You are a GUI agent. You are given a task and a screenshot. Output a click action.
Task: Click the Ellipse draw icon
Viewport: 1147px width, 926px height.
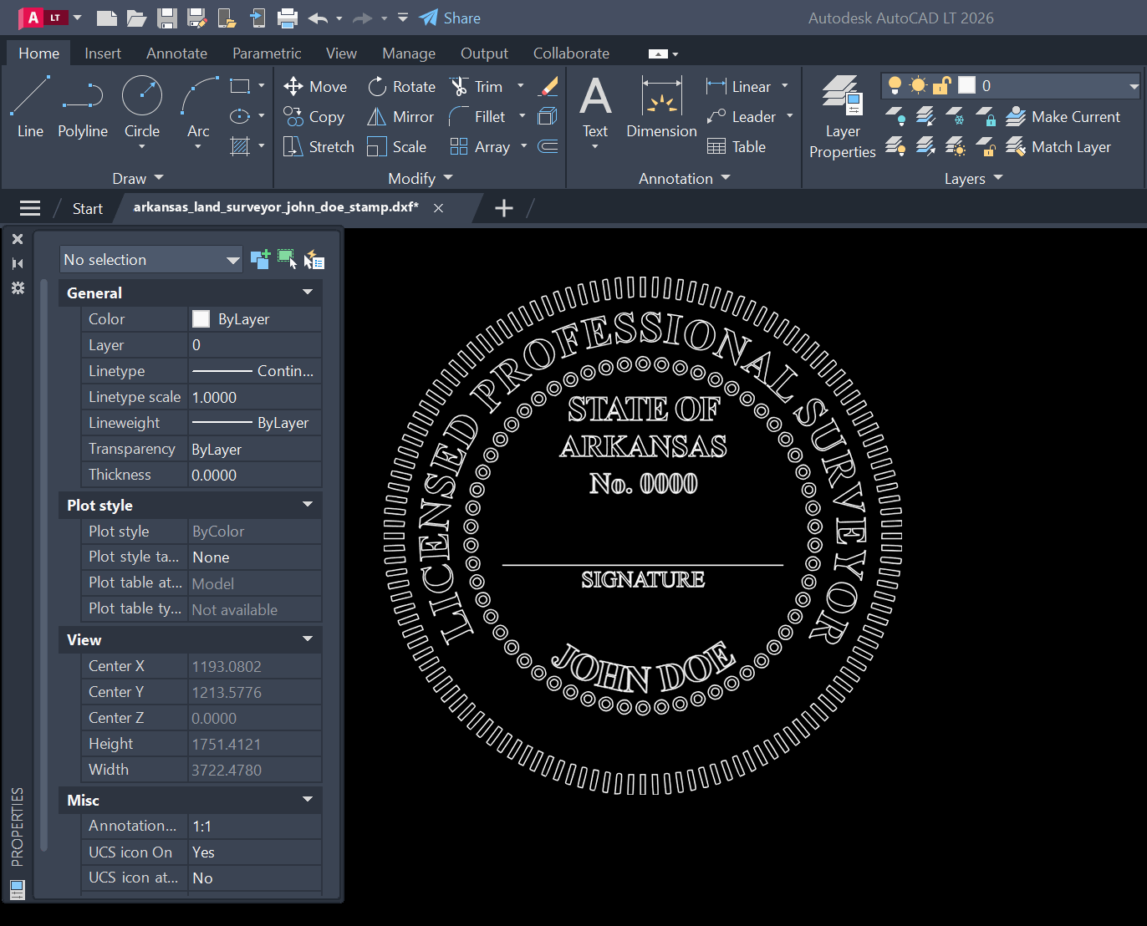tap(240, 116)
